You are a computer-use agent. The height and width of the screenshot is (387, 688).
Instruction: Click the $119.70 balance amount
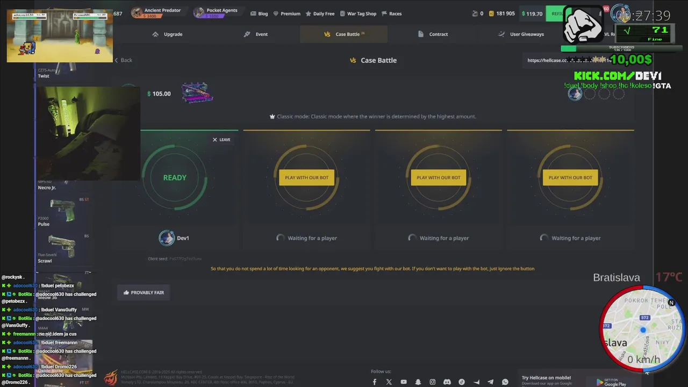tap(532, 13)
